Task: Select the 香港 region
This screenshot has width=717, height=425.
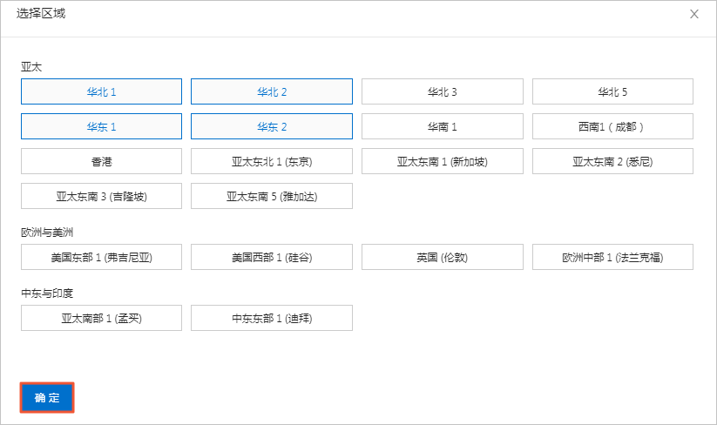Action: click(102, 161)
